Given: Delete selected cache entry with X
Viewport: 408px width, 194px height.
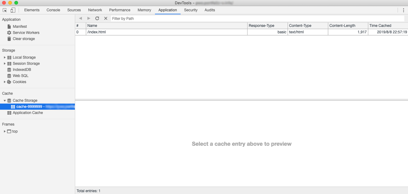Looking at the screenshot, I should pyautogui.click(x=106, y=18).
